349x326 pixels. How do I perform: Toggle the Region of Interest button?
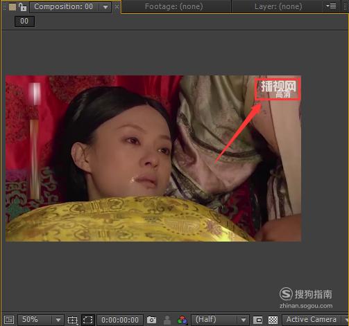[88, 320]
